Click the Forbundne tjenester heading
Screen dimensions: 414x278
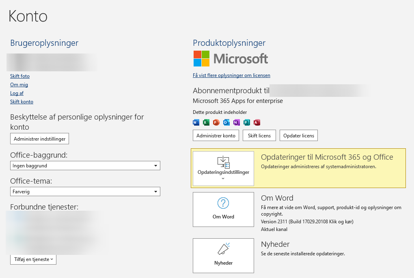[x=44, y=207]
